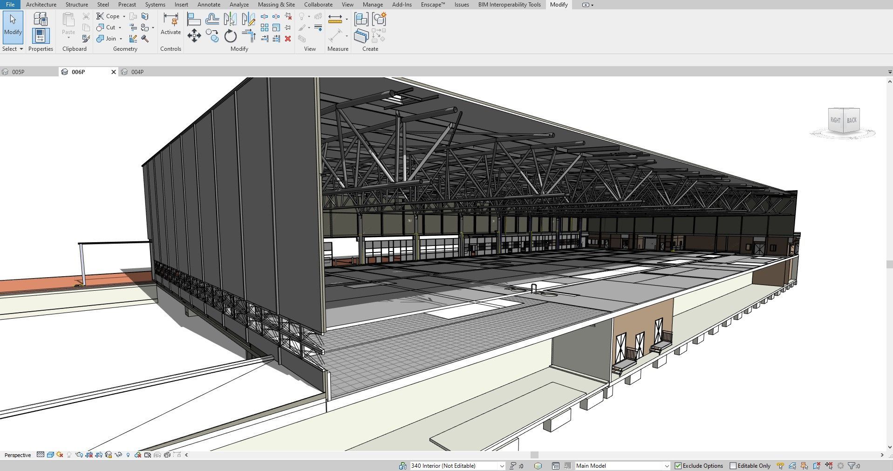Enable the Editable Only checkbox
893x471 pixels.
(x=733, y=465)
